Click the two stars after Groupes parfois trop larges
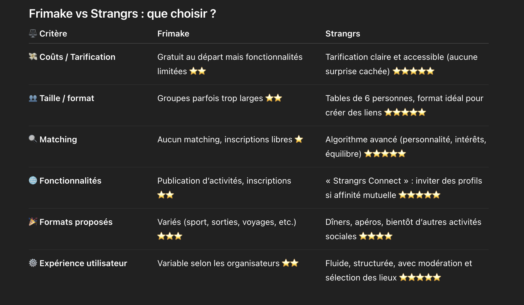The height and width of the screenshot is (305, 524). pyautogui.click(x=274, y=98)
